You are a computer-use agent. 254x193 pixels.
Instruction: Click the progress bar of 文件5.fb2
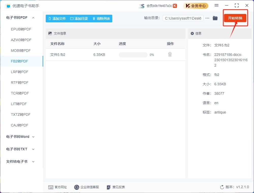click(x=133, y=55)
